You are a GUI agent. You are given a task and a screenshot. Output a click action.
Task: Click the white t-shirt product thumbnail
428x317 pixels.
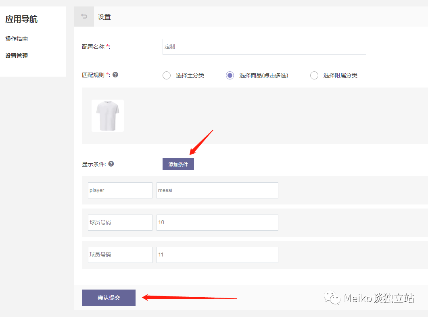[107, 115]
